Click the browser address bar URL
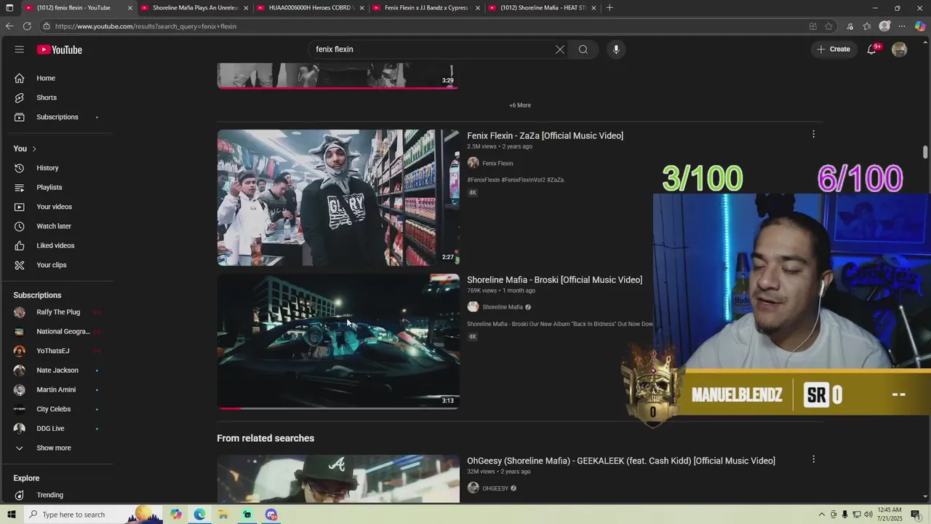The width and height of the screenshot is (931, 524). pyautogui.click(x=145, y=26)
